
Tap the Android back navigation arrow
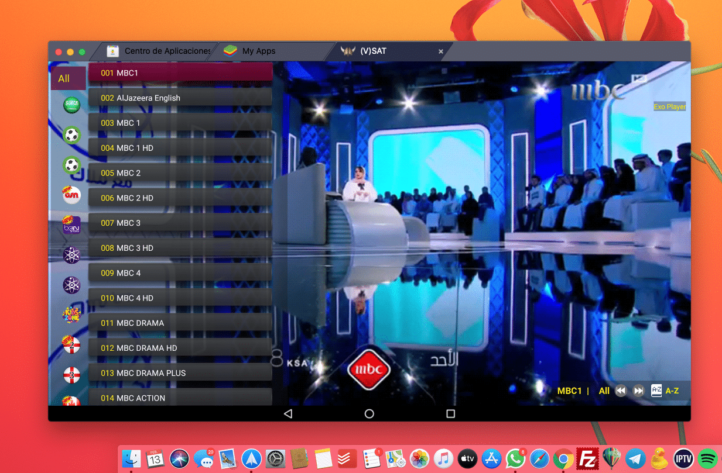tap(288, 413)
